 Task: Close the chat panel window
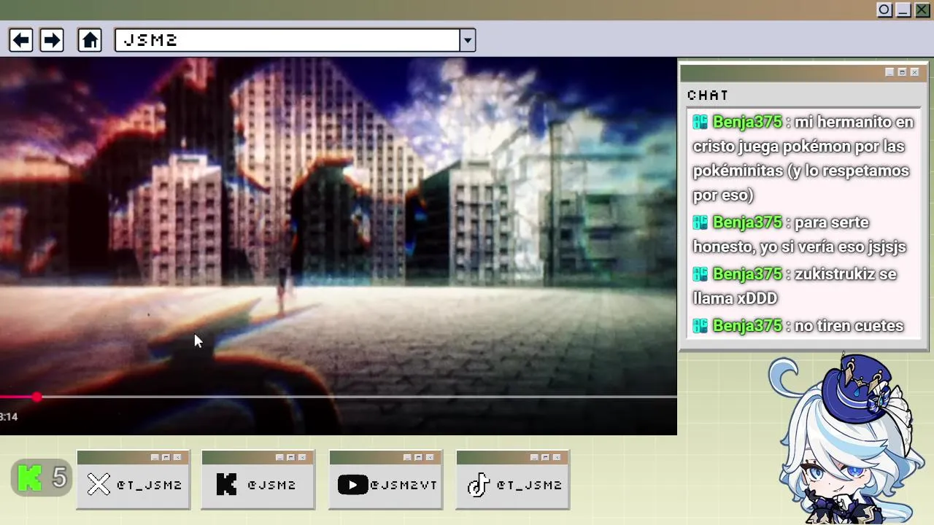pos(914,72)
